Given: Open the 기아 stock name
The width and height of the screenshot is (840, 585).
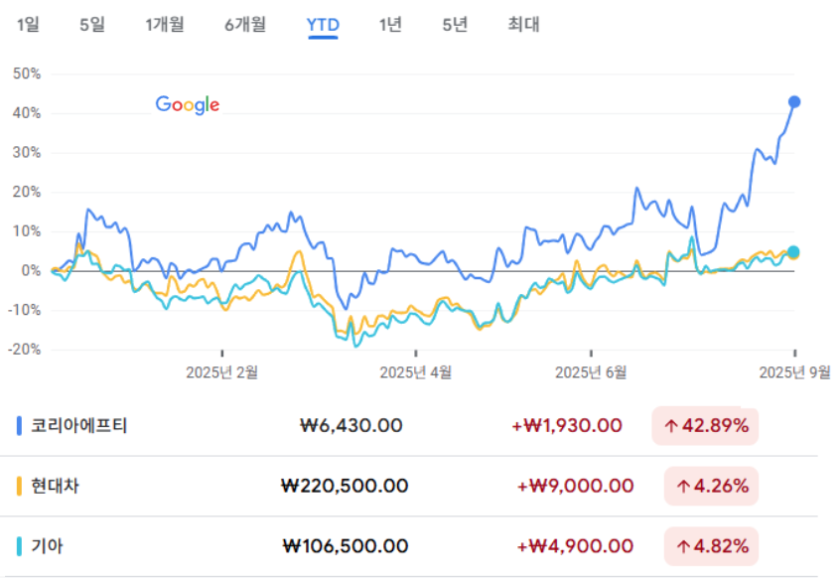Looking at the screenshot, I should [47, 546].
